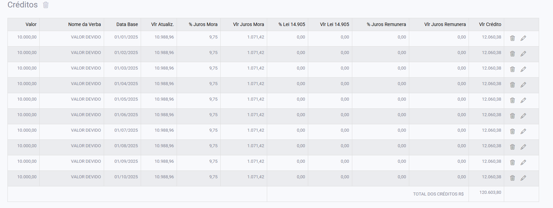Viewport: 553px width, 208px height.
Task: Click the Valor column header
Action: (31, 24)
